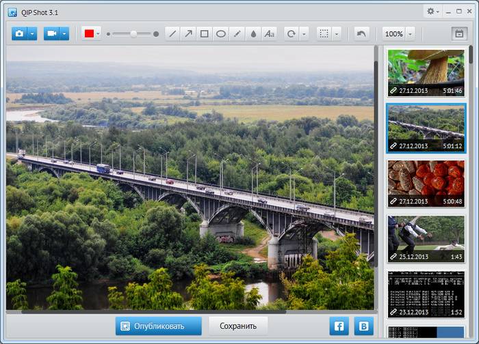Screen dimensions: 479x344
Task: Open the mushroom thumbnail from 5:01:46
Action: 426,72
